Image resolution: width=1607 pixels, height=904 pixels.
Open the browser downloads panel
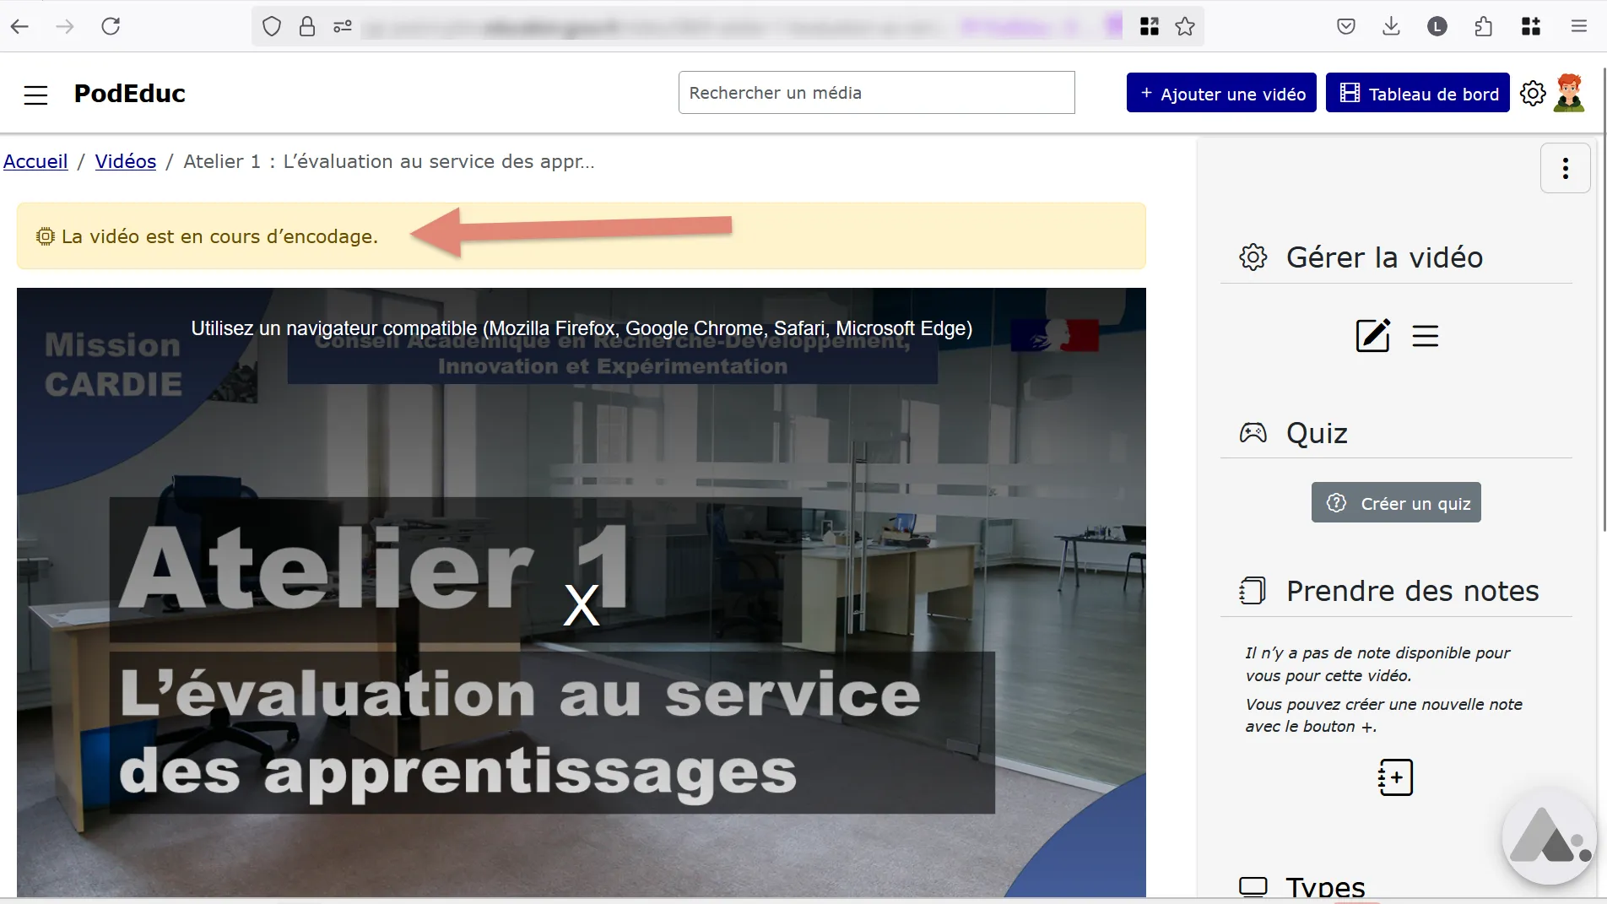pyautogui.click(x=1392, y=26)
